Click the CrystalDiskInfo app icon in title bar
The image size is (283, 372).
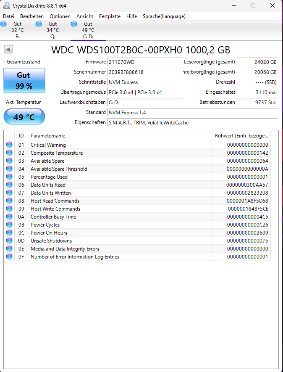(x=7, y=5)
